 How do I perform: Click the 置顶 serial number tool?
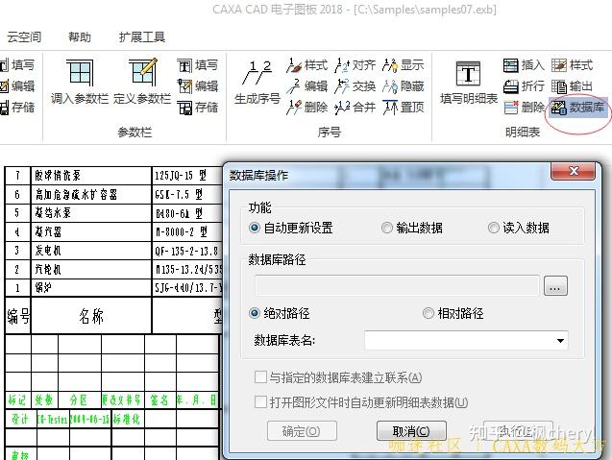[x=403, y=107]
